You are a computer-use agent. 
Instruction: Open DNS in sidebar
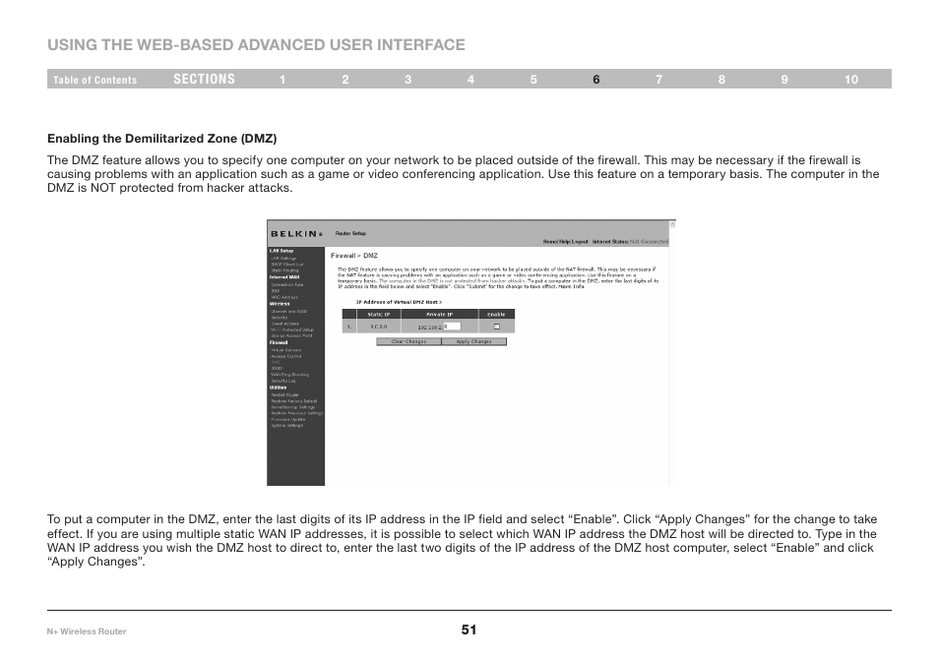(275, 291)
